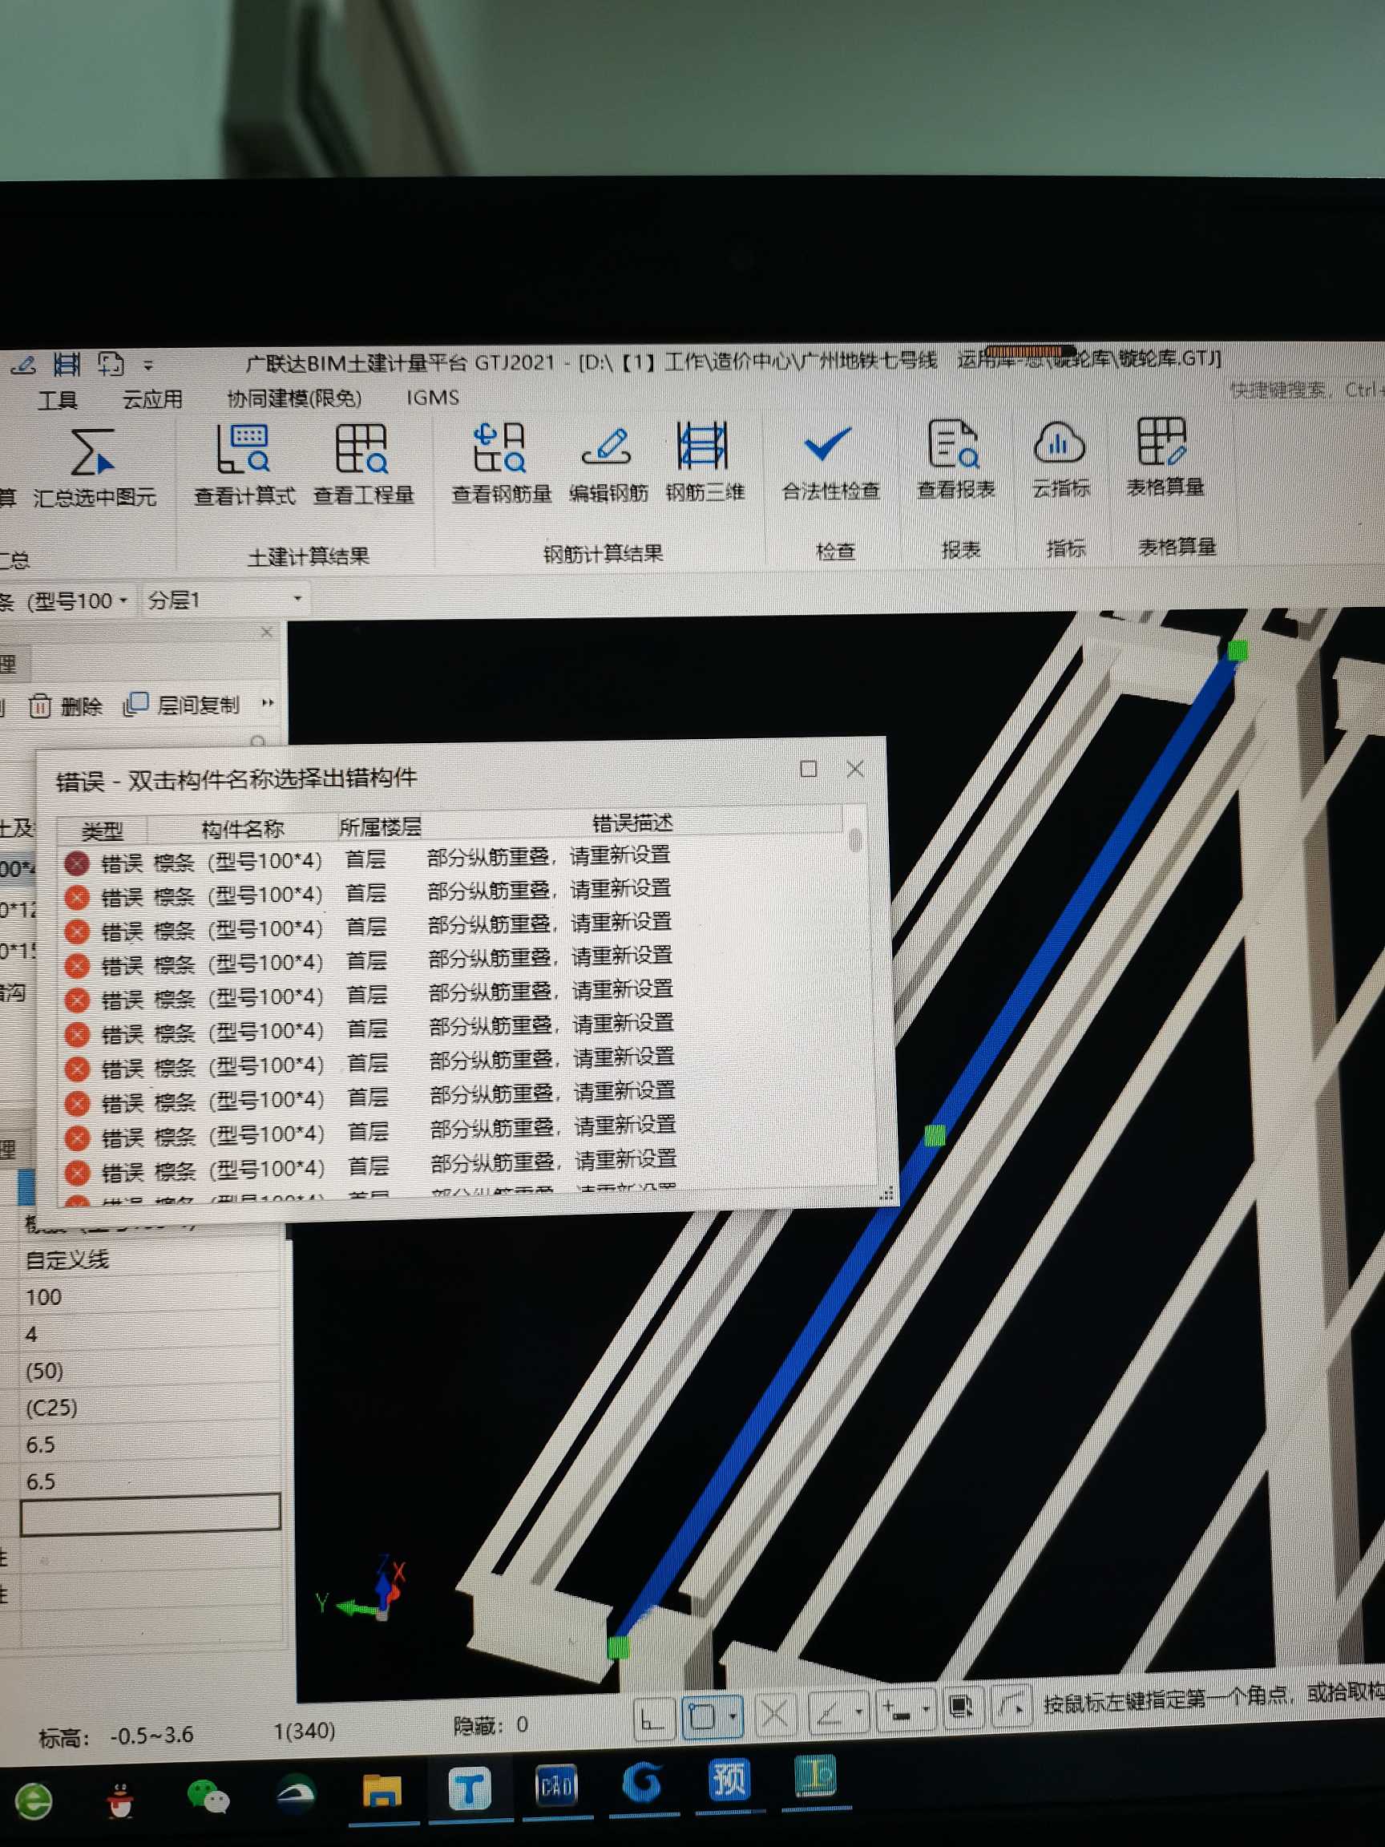Click the arc-arrow icon in status bar

click(1011, 1706)
